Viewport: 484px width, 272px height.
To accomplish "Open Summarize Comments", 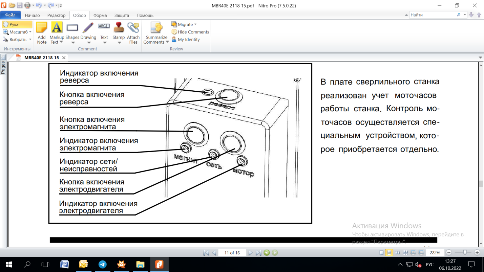I will click(156, 33).
